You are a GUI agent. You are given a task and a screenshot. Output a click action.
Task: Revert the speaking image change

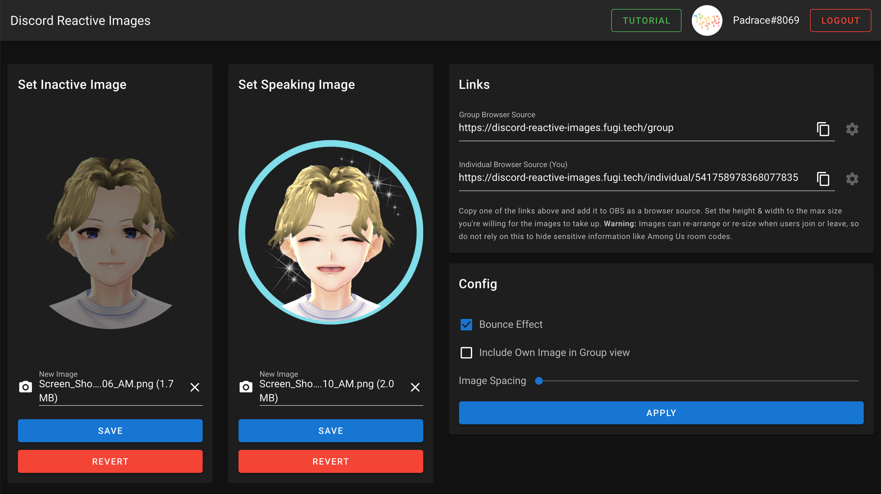point(330,461)
